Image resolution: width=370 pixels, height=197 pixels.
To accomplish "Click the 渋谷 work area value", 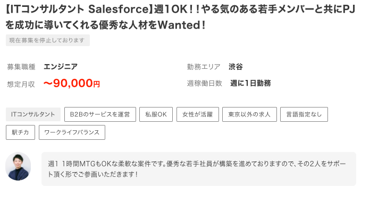I will coord(236,67).
